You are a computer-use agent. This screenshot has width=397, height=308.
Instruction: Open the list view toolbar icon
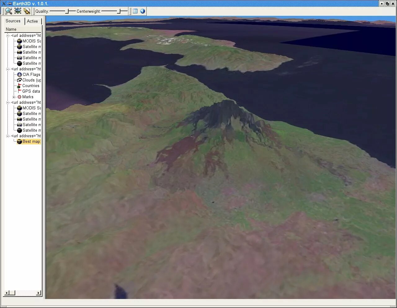[135, 11]
